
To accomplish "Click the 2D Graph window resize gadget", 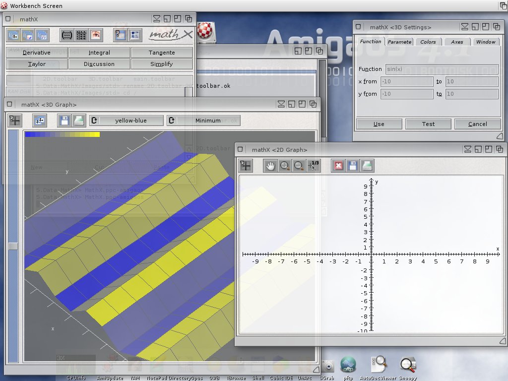I will click(502, 341).
